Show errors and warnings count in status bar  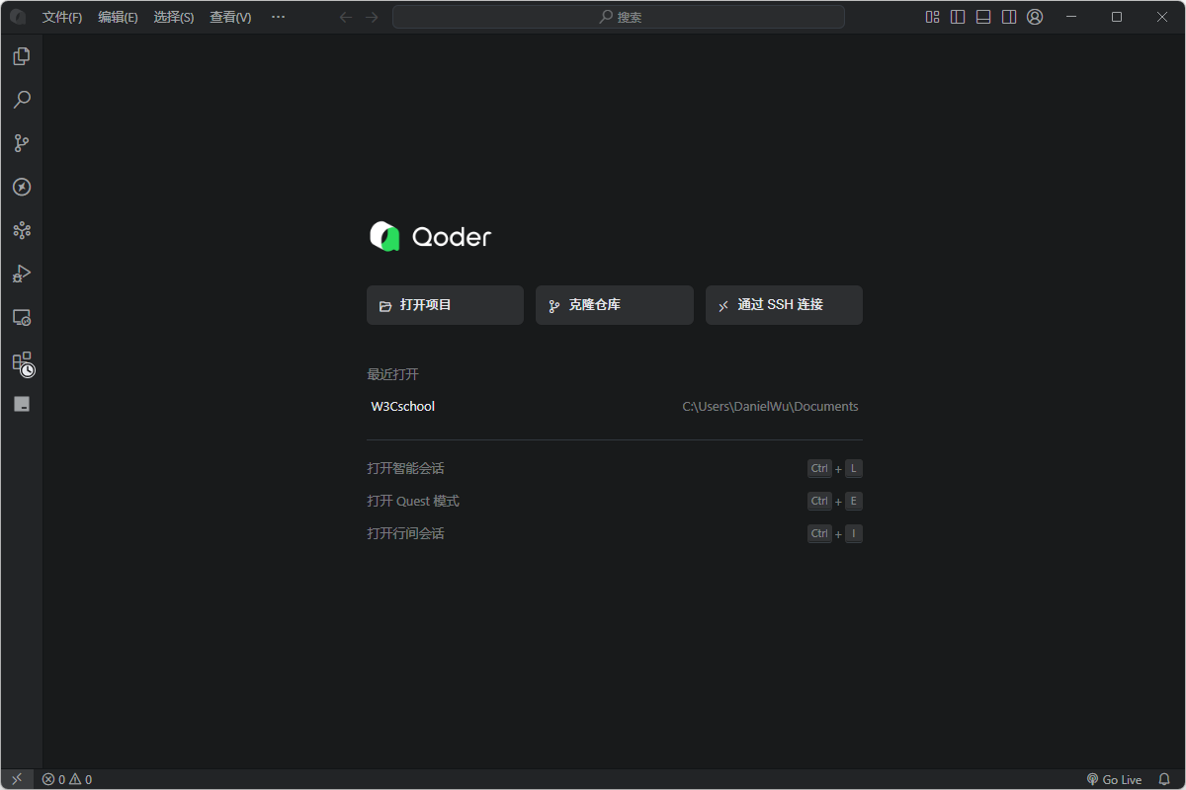67,779
